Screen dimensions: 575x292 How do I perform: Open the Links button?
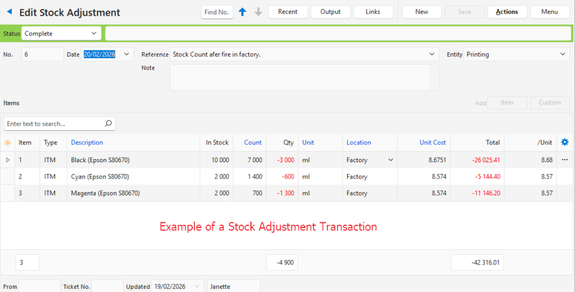pos(373,12)
